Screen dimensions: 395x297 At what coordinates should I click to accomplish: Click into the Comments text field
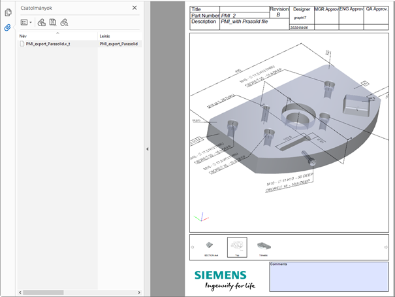pos(329,277)
